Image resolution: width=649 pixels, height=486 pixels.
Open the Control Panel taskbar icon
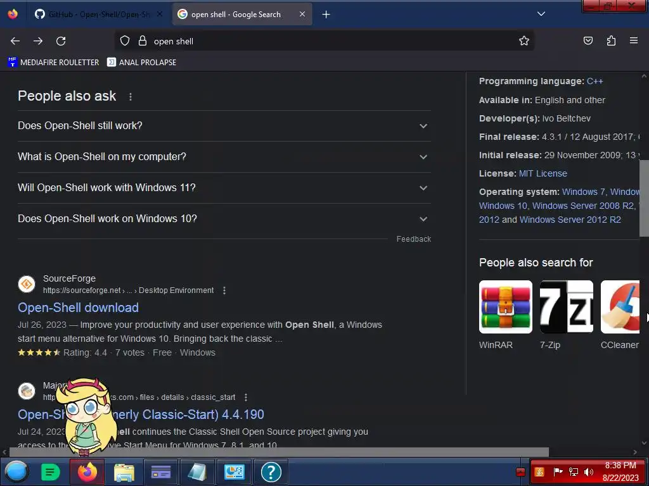point(235,472)
